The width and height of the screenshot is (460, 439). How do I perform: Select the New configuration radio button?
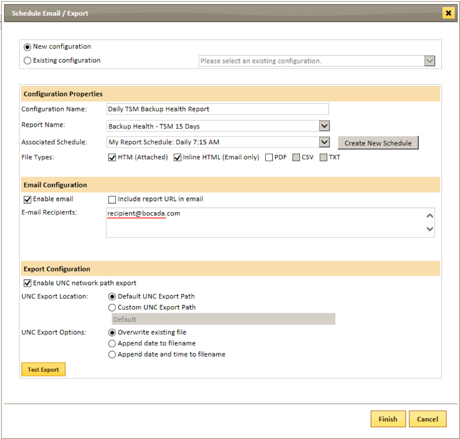27,47
